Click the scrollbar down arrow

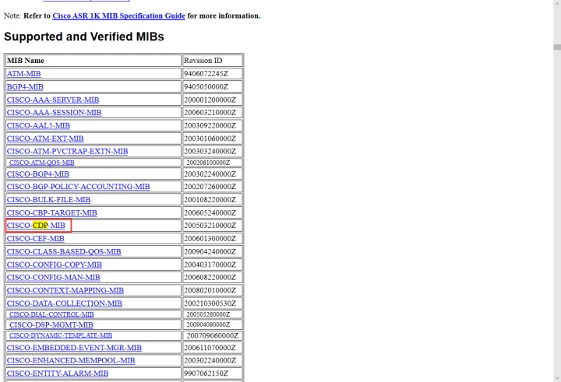557,378
